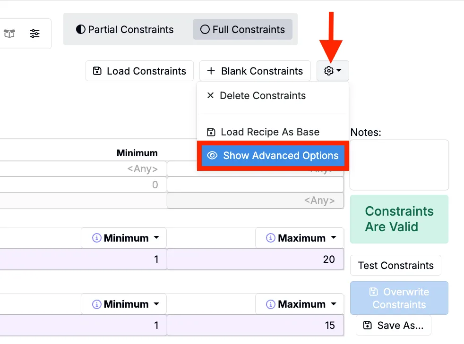Click the package box icon
This screenshot has width=464, height=344.
pyautogui.click(x=9, y=34)
